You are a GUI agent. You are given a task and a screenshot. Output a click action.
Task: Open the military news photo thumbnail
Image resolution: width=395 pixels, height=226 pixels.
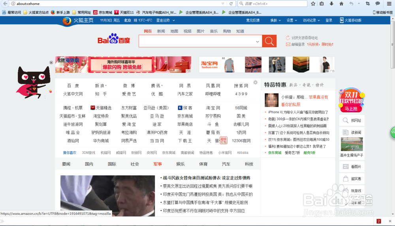(x=107, y=196)
